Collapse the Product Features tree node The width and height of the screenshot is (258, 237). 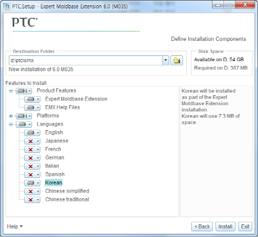[11, 91]
